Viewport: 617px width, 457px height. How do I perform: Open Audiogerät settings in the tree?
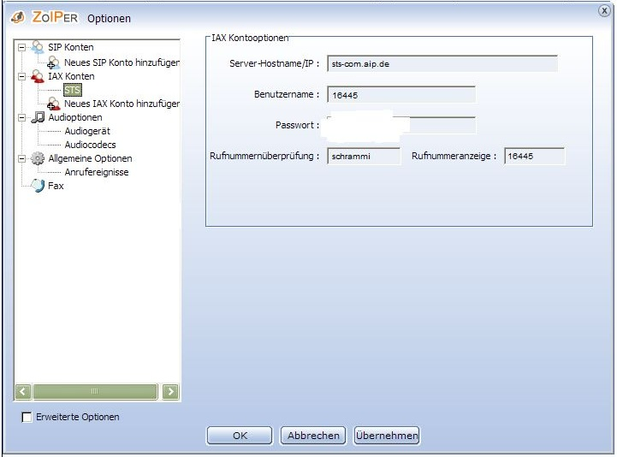click(87, 131)
